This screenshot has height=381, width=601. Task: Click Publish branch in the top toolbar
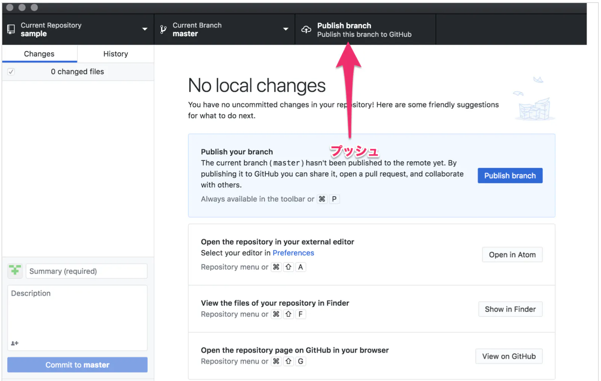[365, 30]
